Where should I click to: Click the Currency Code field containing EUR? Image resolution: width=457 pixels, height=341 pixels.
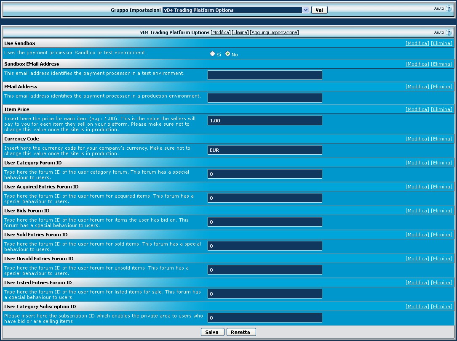coord(265,150)
